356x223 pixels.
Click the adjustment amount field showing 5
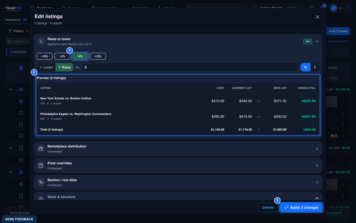tap(190, 67)
